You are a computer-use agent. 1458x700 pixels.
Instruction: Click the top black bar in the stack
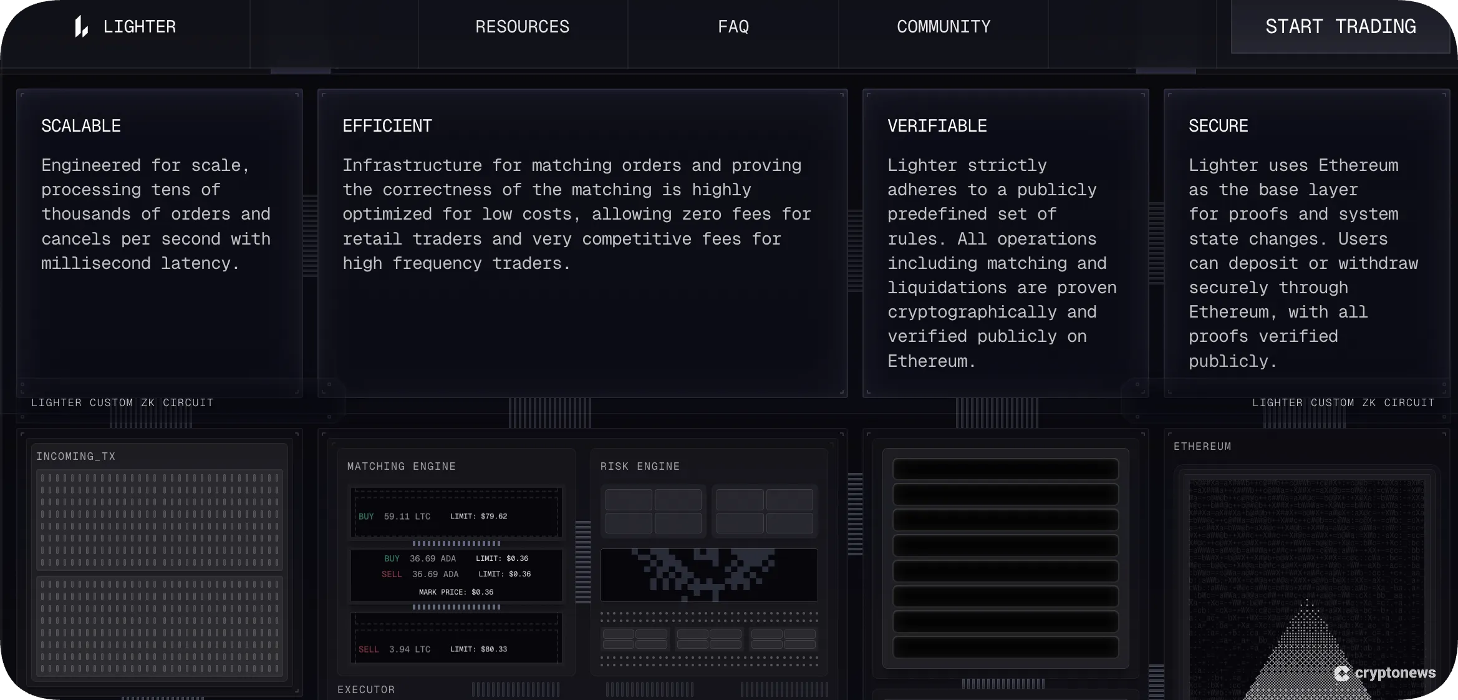tap(1005, 469)
